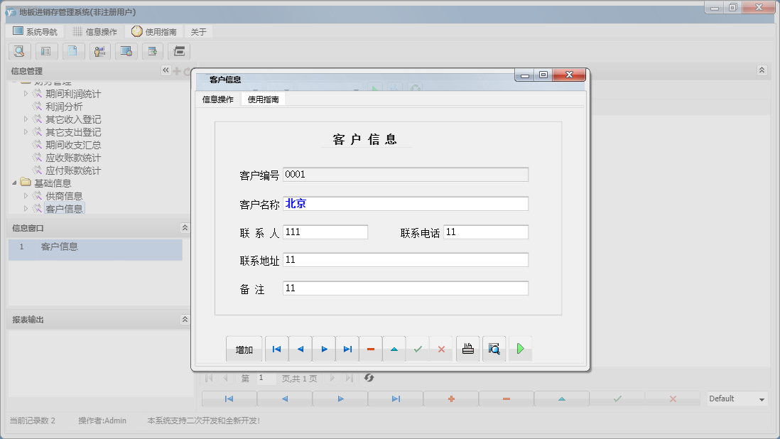
Task: Delete current record with red minus icon
Action: [370, 349]
